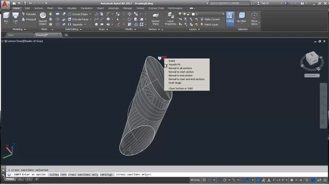Select the Move Gizmo tool
Viewport: 329px width, 185px height.
point(254,18)
